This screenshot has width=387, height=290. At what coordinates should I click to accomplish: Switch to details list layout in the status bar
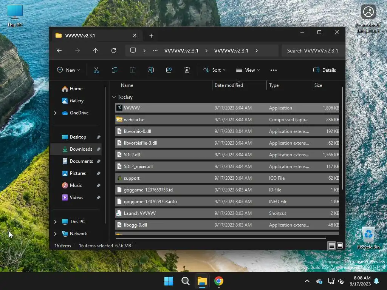(331, 245)
